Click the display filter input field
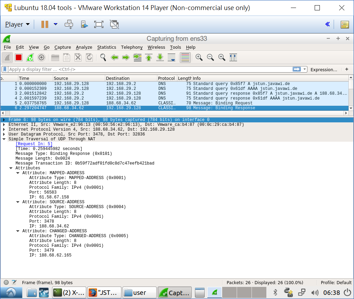 click(x=150, y=69)
